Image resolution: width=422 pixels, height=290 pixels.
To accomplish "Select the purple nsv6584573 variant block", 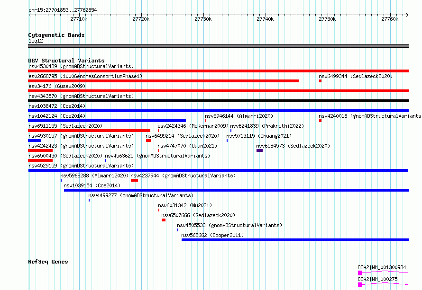I will click(259, 150).
